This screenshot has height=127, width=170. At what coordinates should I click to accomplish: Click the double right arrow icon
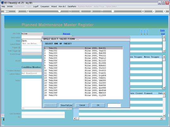coord(91,11)
